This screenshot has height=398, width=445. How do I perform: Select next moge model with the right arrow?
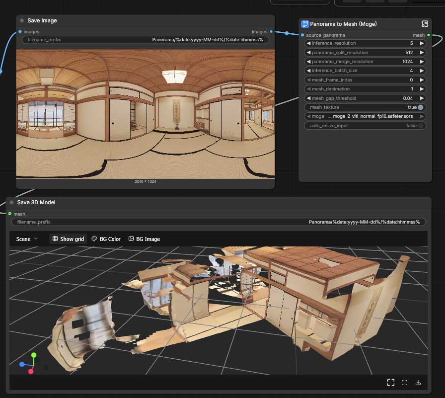tap(422, 116)
